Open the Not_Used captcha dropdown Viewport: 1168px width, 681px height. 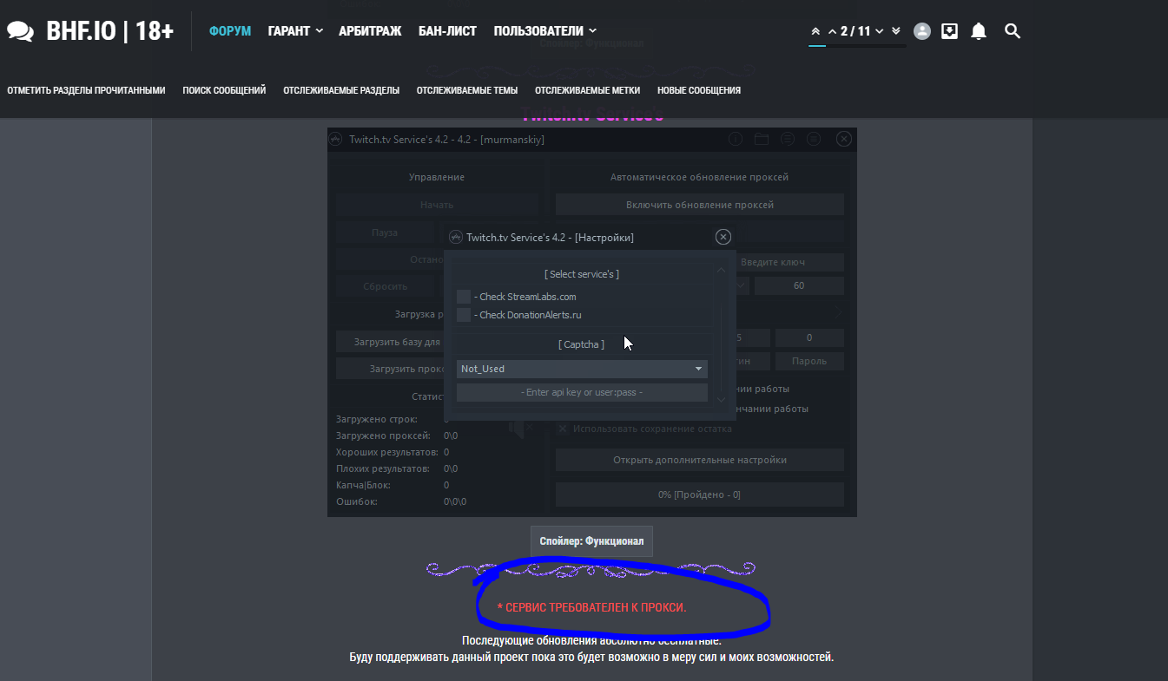(582, 369)
